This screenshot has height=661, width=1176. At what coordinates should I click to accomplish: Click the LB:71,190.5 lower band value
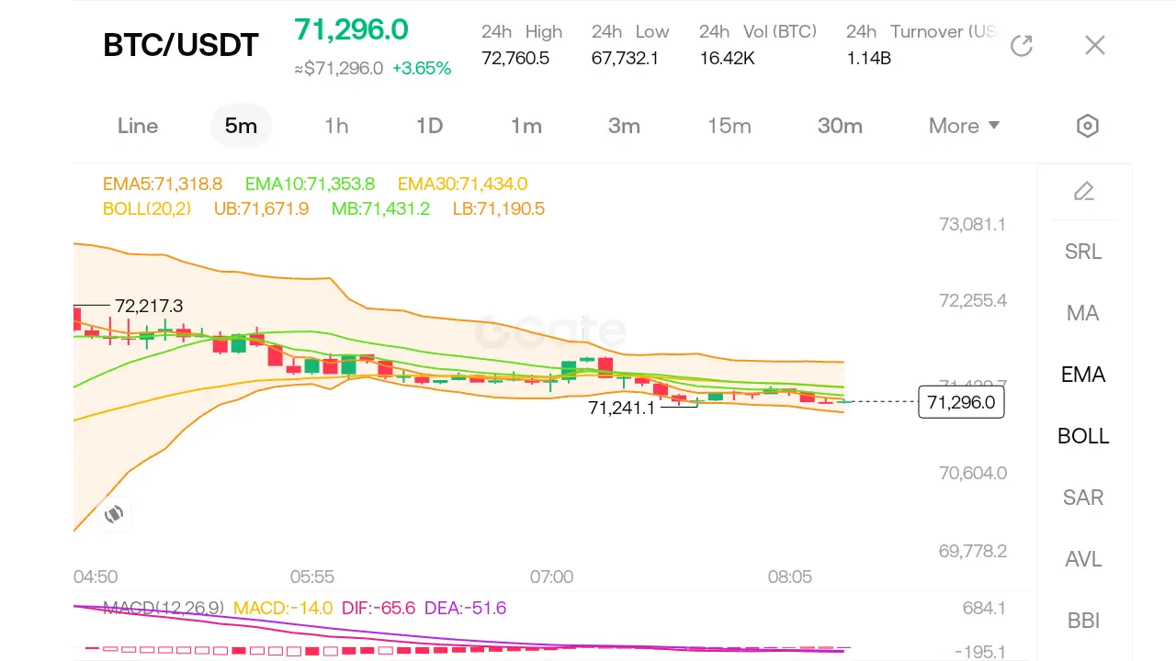[x=499, y=209]
